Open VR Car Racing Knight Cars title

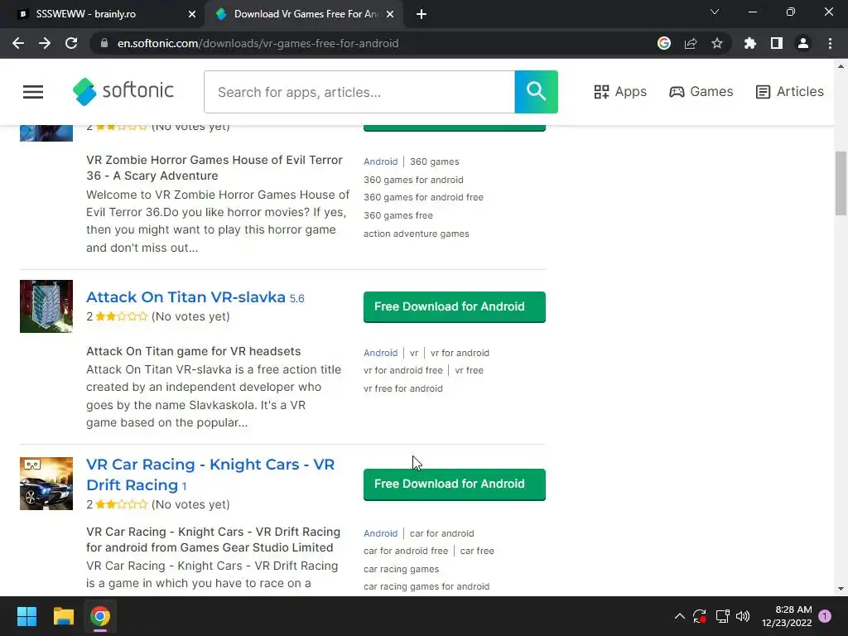point(210,475)
